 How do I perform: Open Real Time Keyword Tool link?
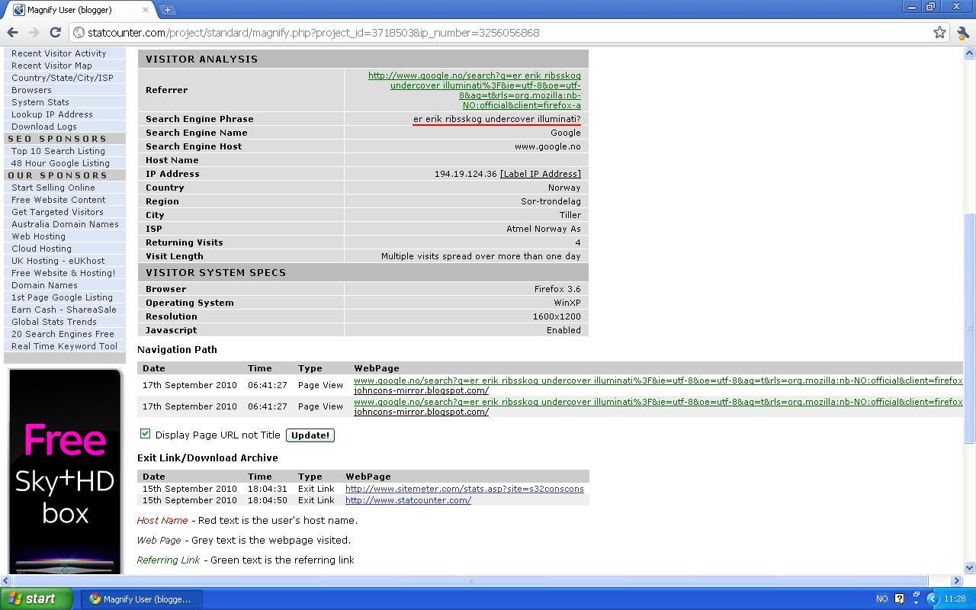tap(64, 346)
